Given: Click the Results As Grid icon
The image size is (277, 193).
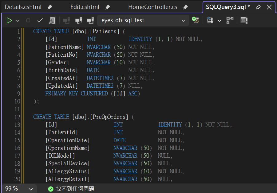Looking at the screenshot, I should point(210,20).
